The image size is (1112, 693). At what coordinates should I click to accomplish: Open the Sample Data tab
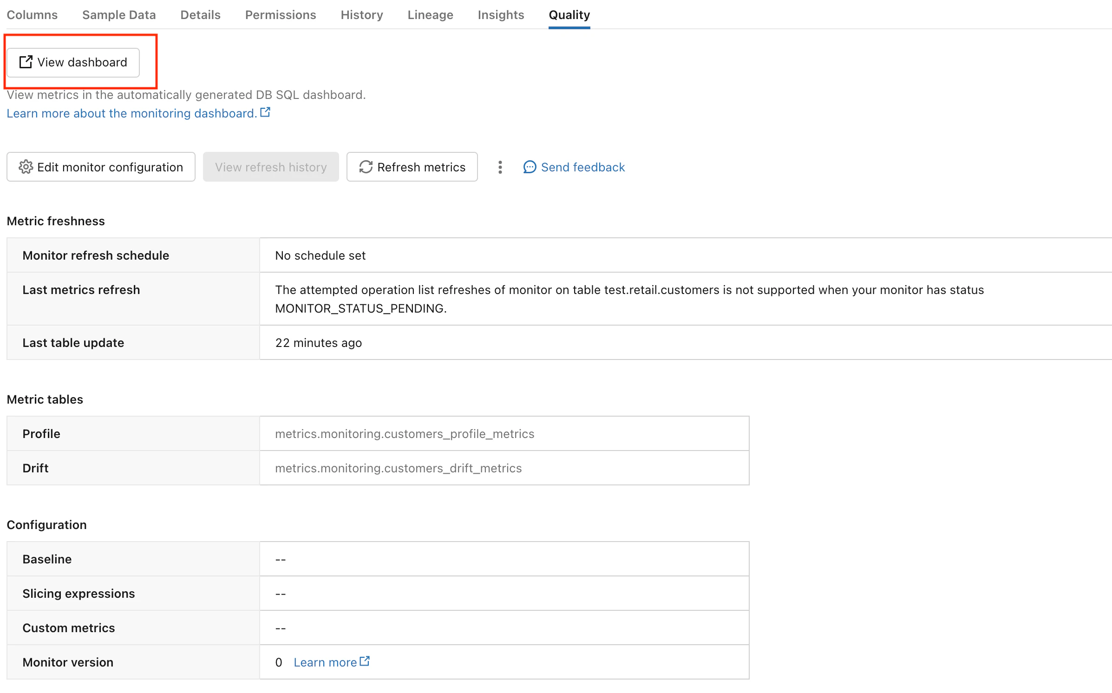(x=119, y=15)
